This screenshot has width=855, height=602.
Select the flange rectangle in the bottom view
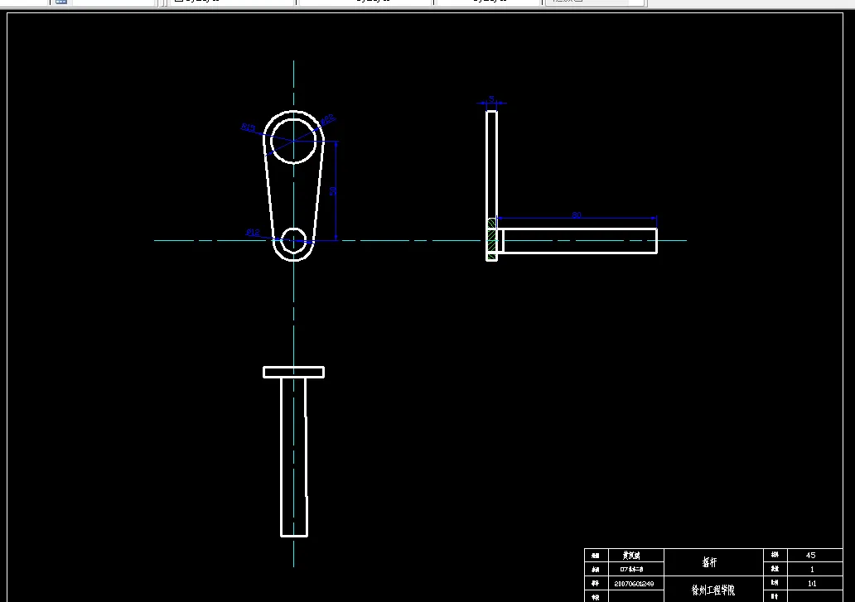(294, 372)
